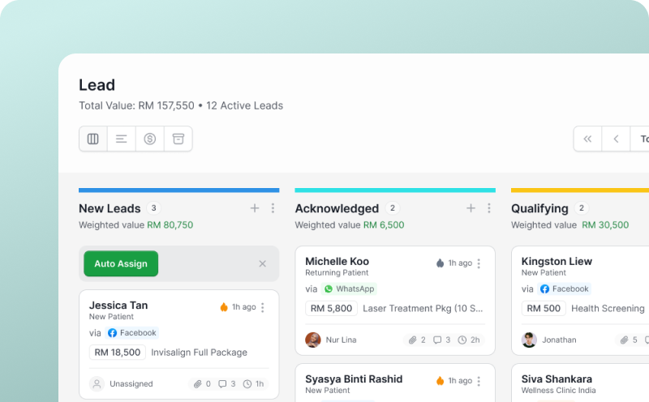Click Qualifying weighted value RM 30,500
Image resolution: width=649 pixels, height=402 pixels.
coord(605,225)
